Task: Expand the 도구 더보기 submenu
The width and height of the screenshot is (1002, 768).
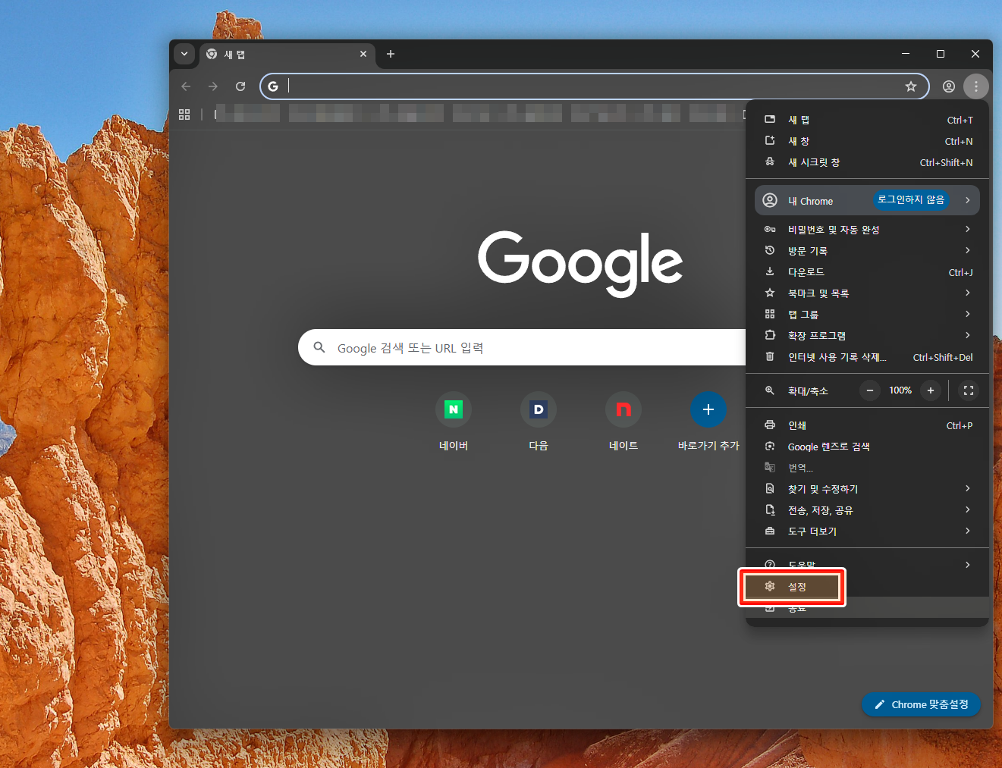Action: point(867,531)
